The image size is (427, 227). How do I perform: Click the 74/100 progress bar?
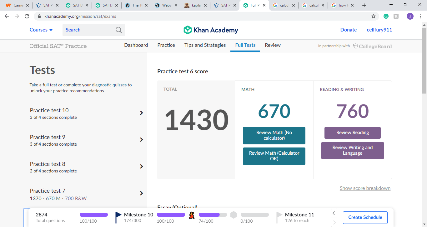[213, 215]
